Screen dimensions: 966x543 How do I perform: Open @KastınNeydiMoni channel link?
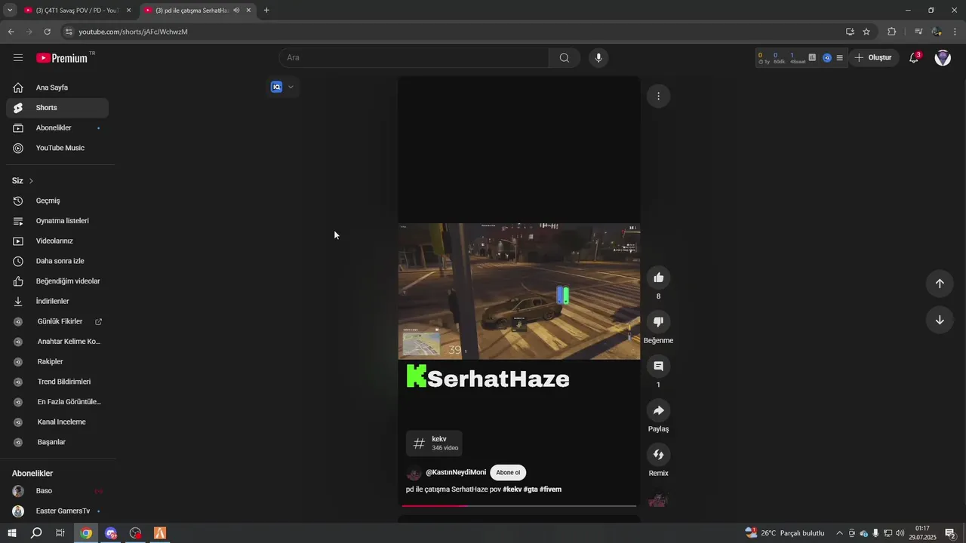pyautogui.click(x=456, y=472)
